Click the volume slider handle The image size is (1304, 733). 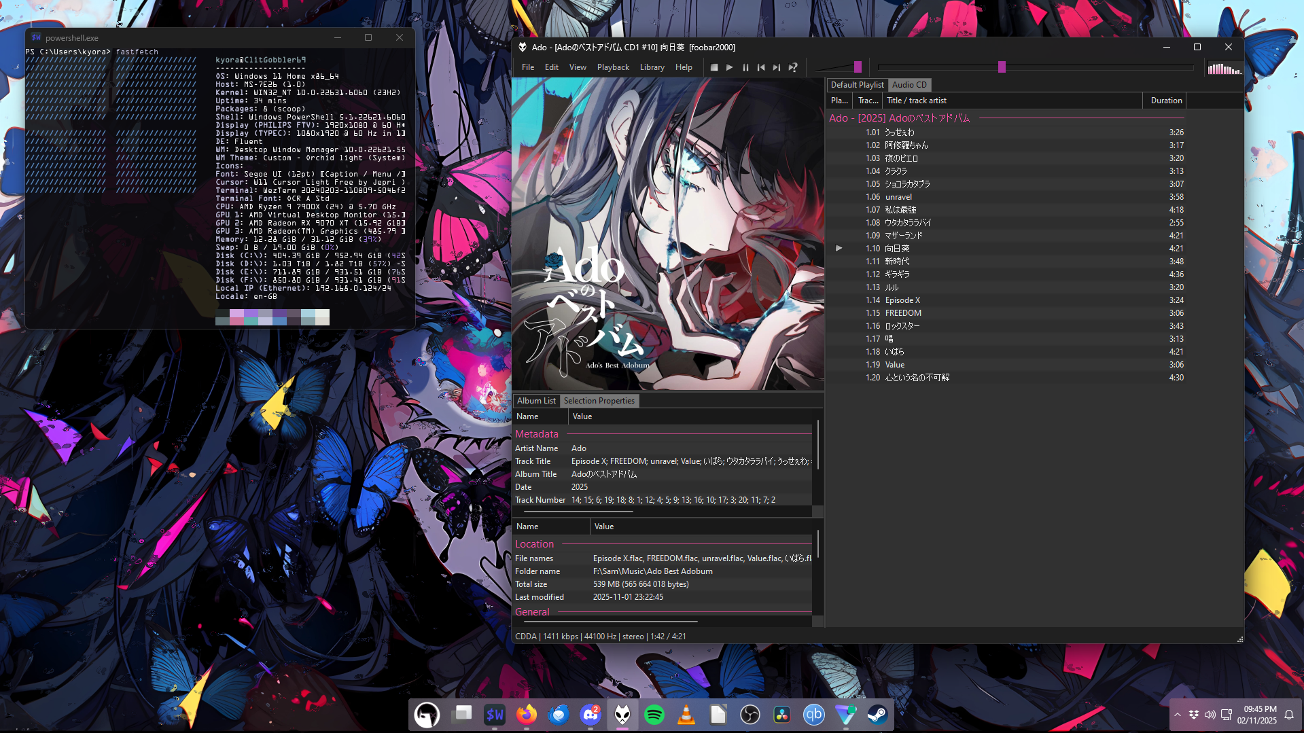pyautogui.click(x=858, y=67)
